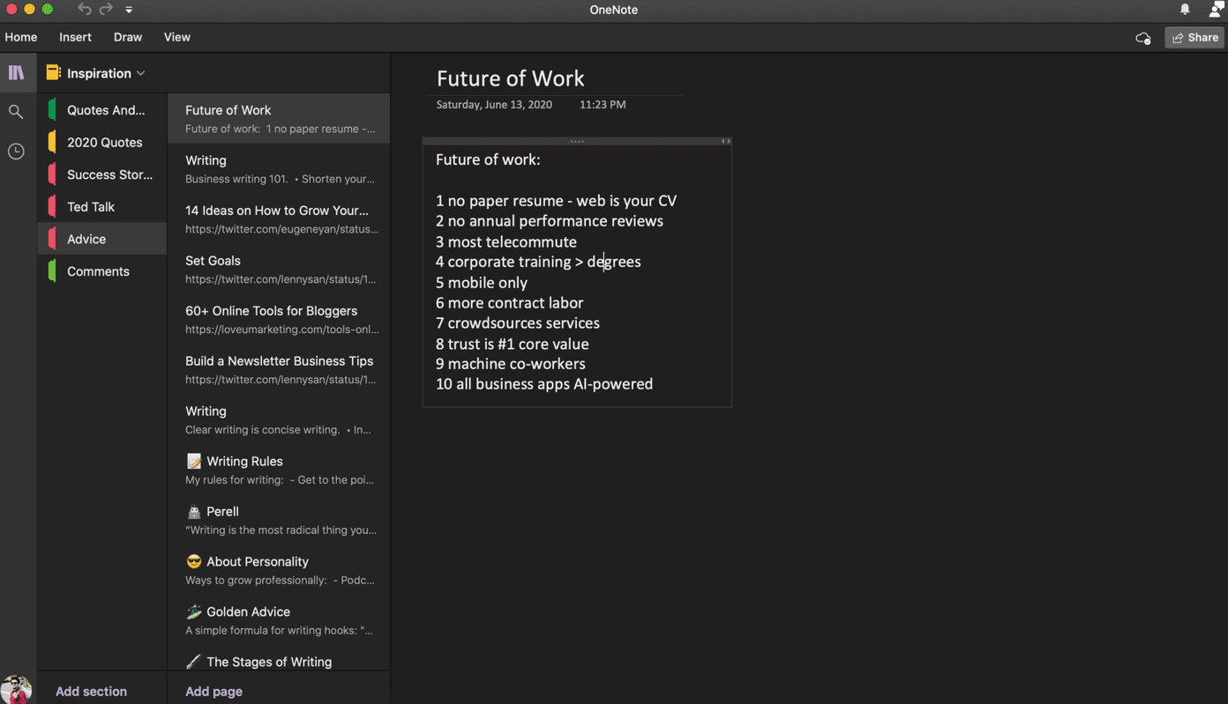Click the Share button
1228x704 pixels.
(1194, 38)
